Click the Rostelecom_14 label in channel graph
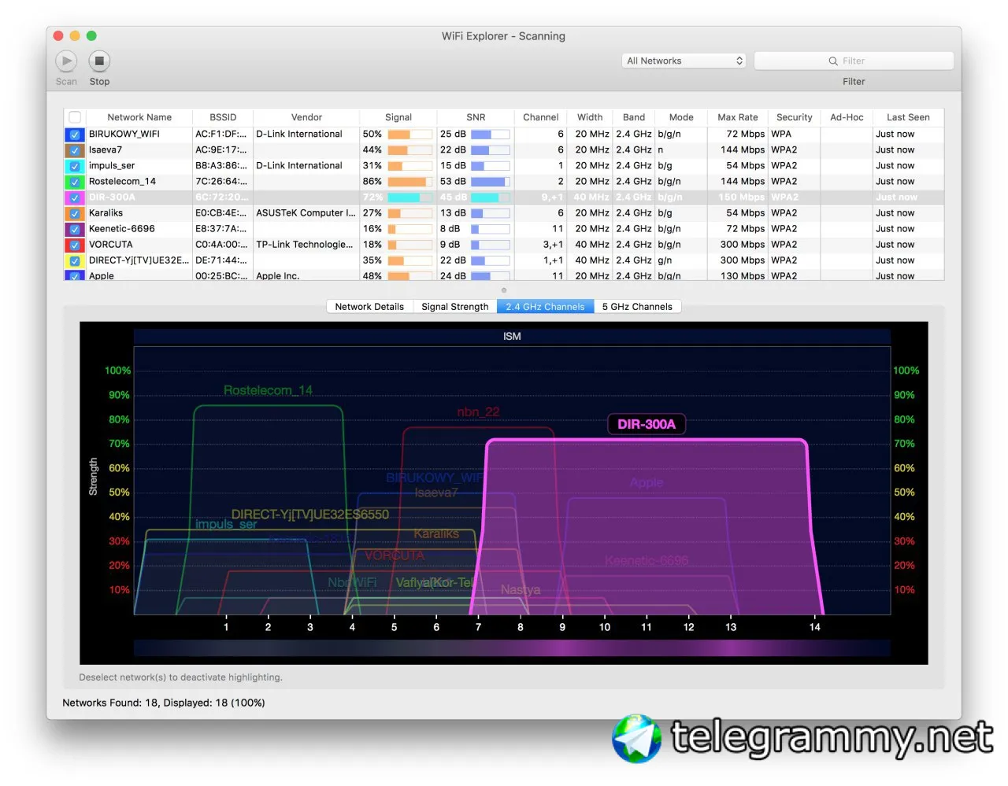Screen dimensions: 1008x786 pyautogui.click(x=268, y=390)
